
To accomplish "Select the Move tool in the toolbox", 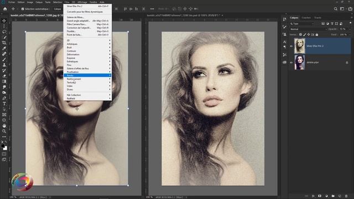I will coord(4,21).
